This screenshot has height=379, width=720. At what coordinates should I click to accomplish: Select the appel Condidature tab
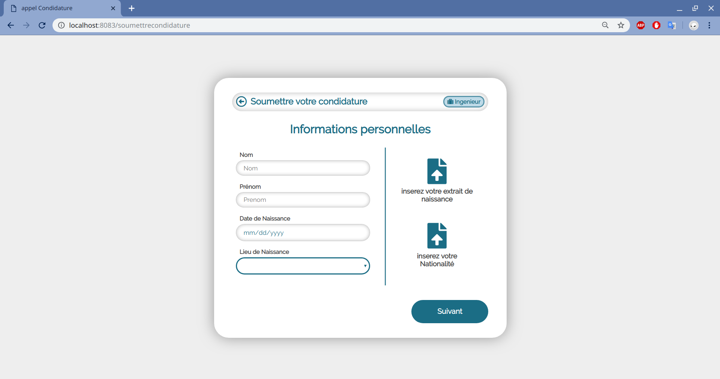pyautogui.click(x=62, y=8)
